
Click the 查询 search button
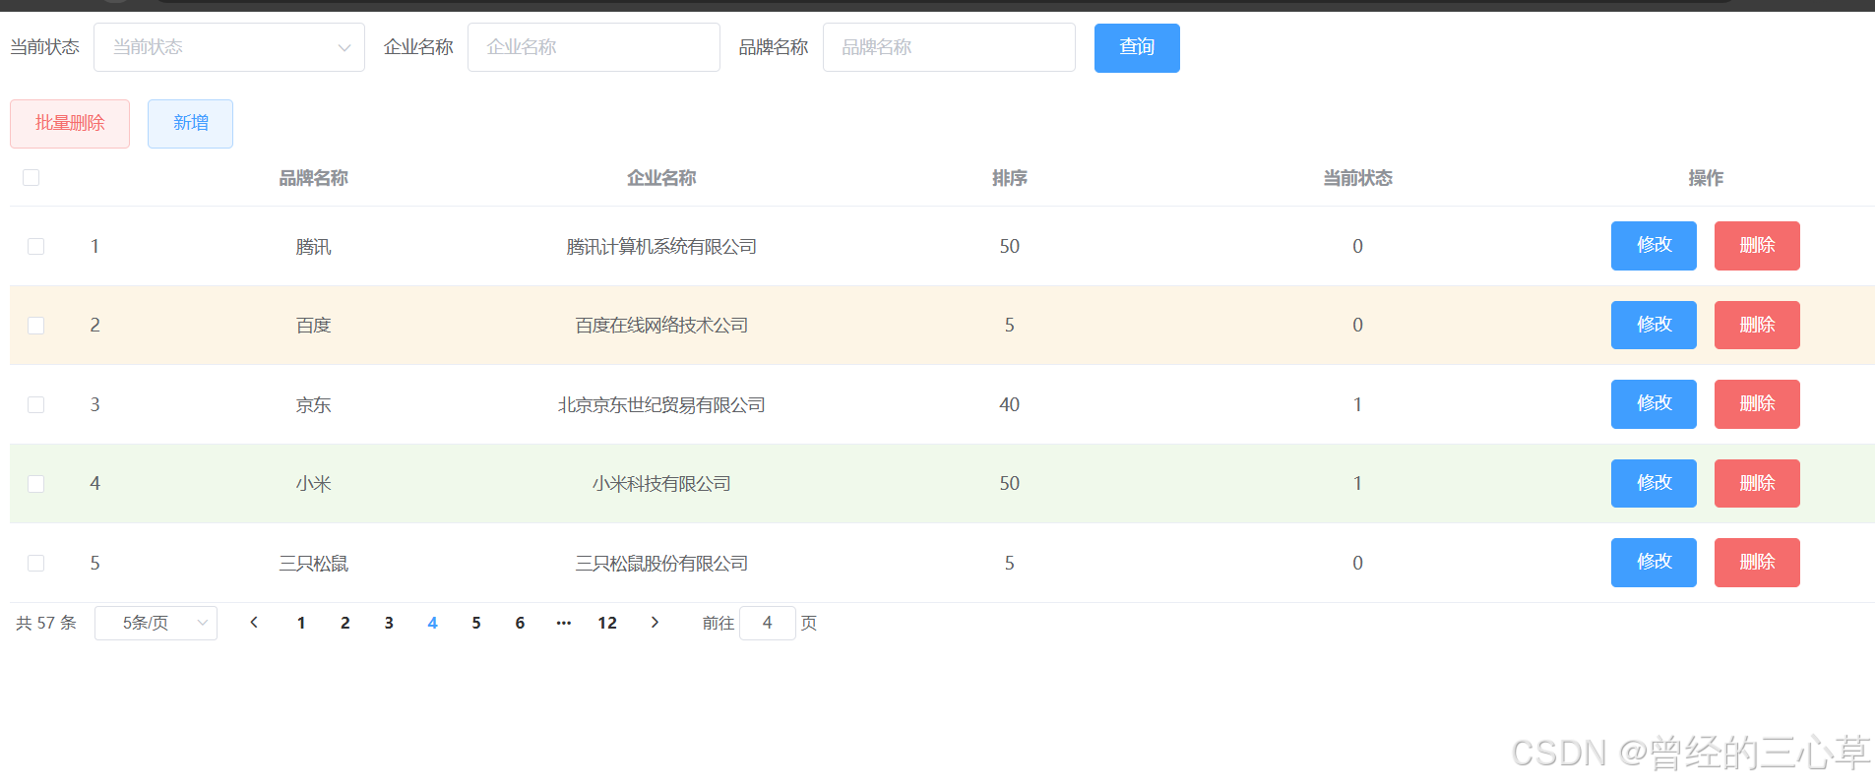point(1137,47)
